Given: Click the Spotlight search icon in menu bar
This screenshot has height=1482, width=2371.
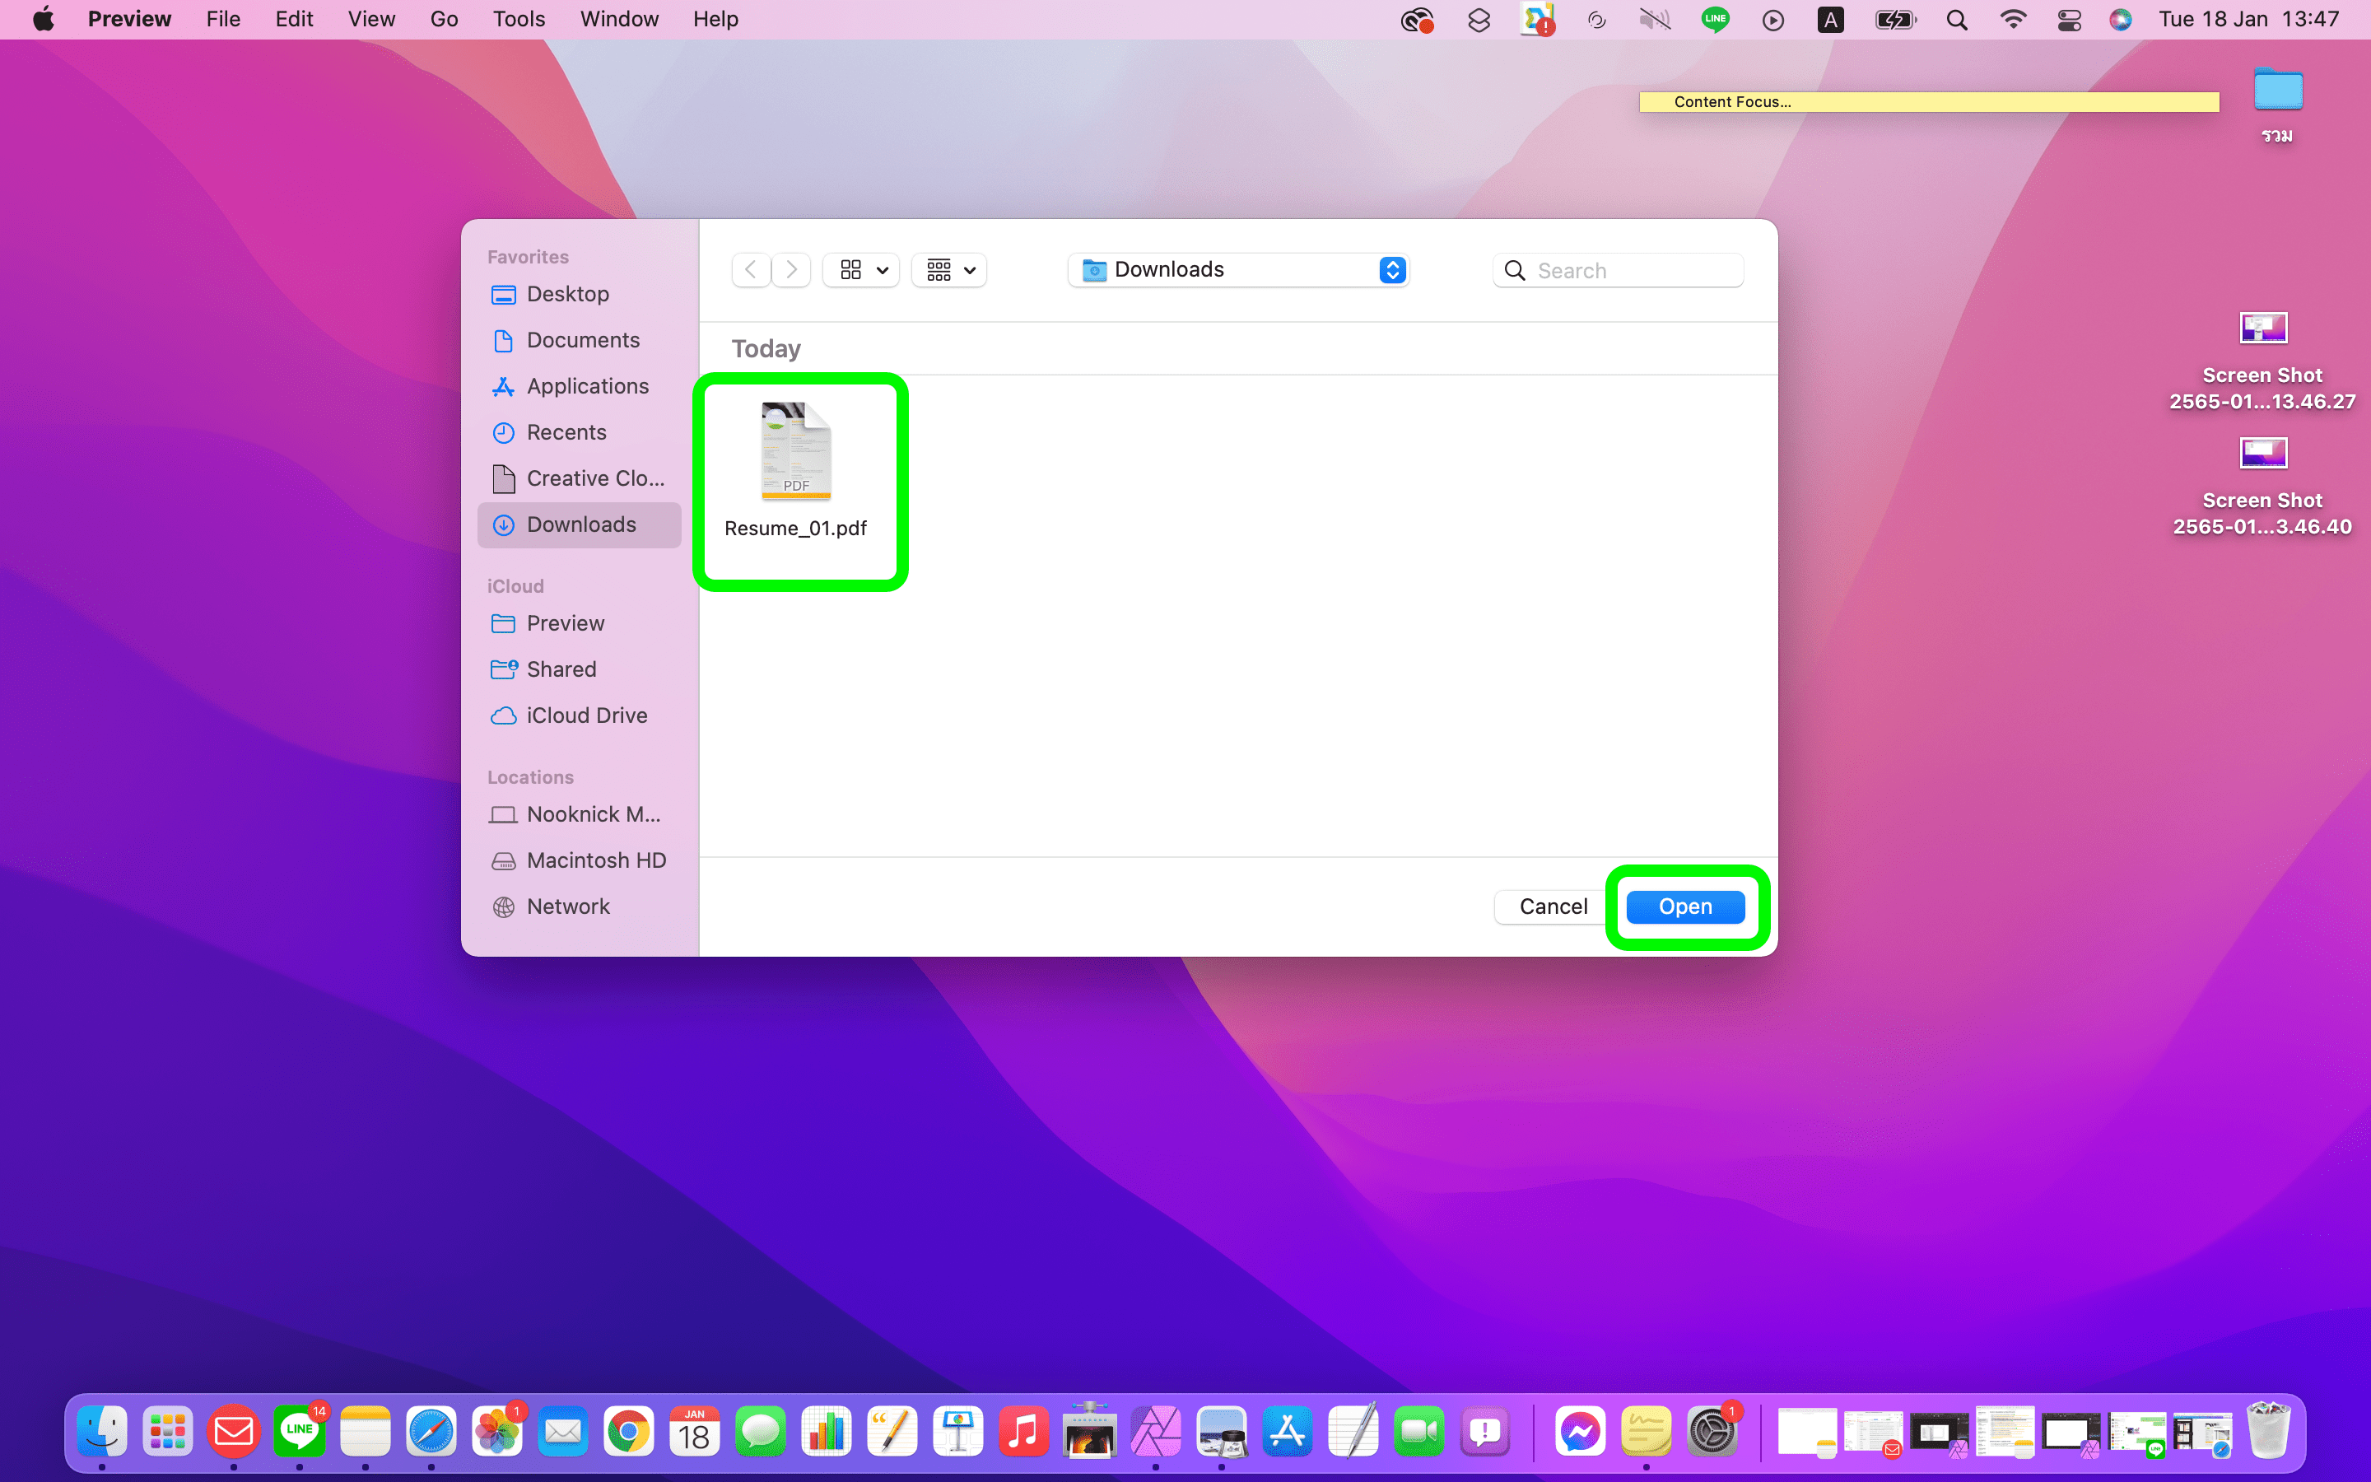Looking at the screenshot, I should click(x=1955, y=20).
